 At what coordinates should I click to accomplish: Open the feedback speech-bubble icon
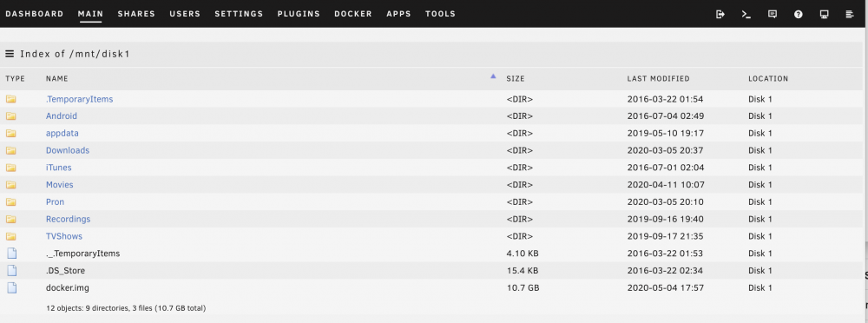tap(773, 15)
